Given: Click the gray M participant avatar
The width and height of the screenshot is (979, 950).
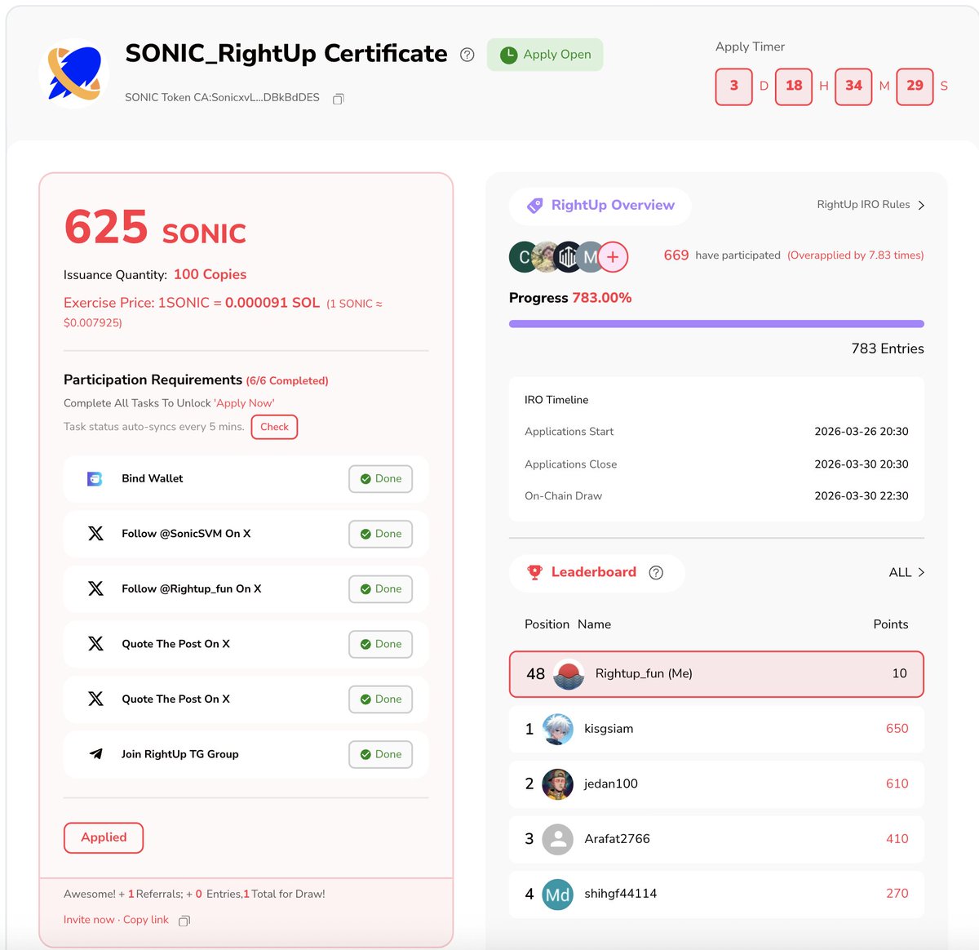Looking at the screenshot, I should 589,257.
